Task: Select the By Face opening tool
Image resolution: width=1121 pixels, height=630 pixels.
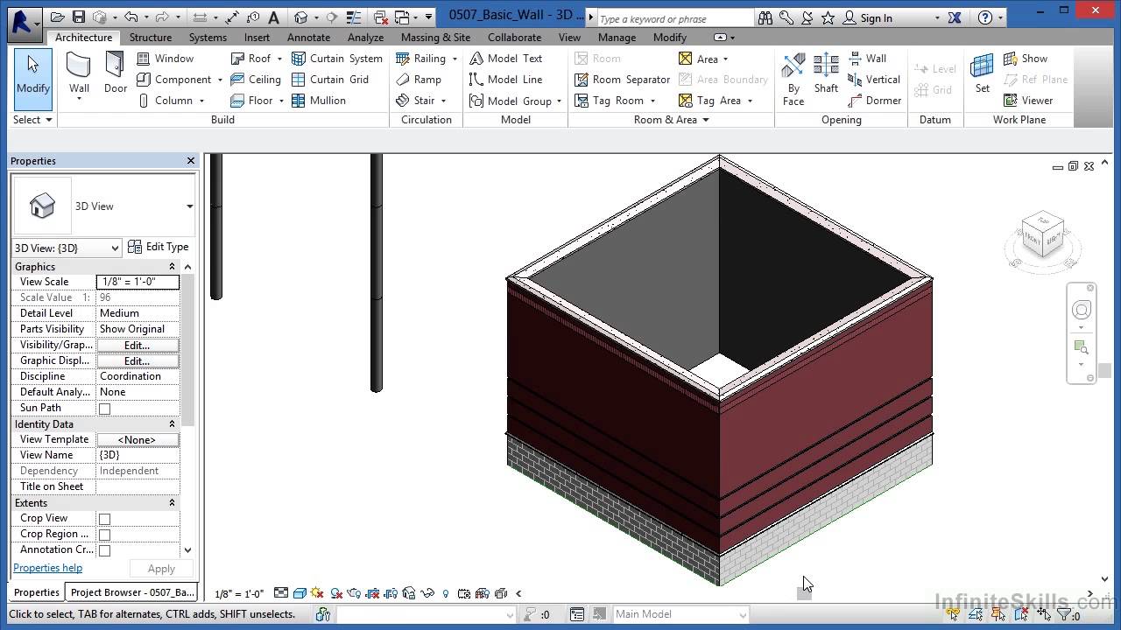Action: [793, 79]
